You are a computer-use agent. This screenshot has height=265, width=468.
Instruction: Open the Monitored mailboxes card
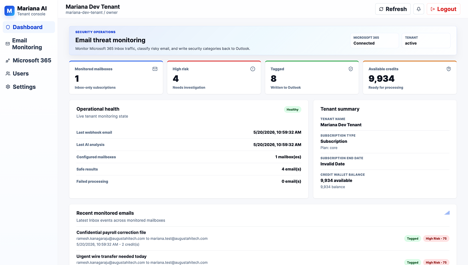[x=116, y=77]
